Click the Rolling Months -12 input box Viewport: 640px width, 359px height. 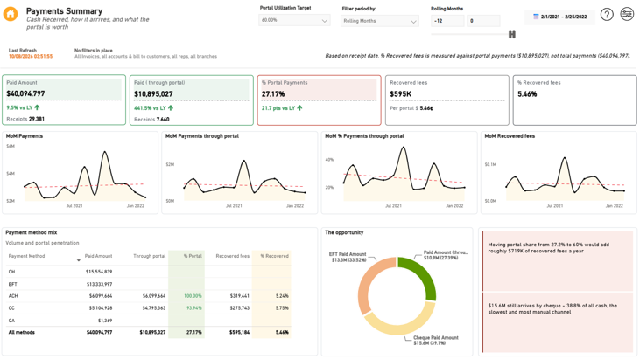447,21
